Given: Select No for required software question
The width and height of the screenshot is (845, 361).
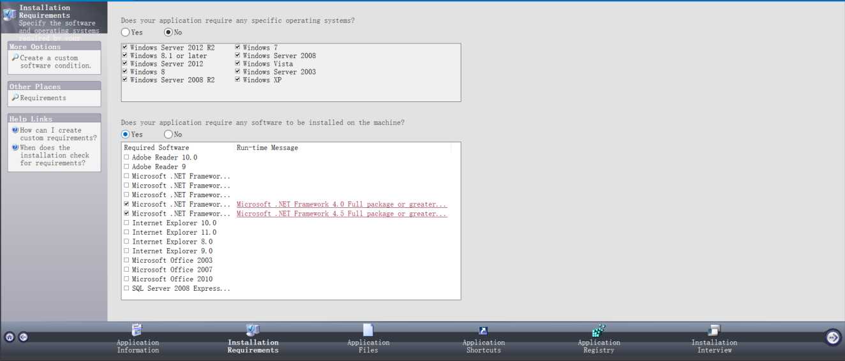Looking at the screenshot, I should pos(168,135).
